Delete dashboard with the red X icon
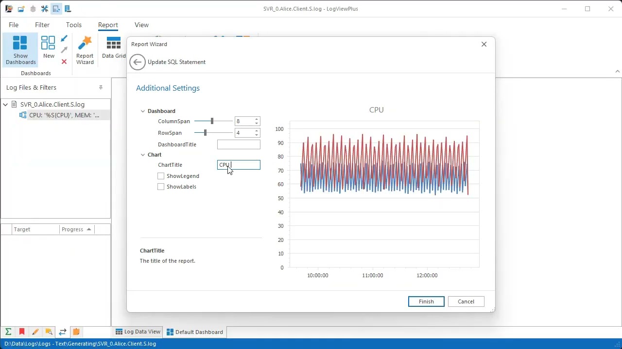 (64, 62)
